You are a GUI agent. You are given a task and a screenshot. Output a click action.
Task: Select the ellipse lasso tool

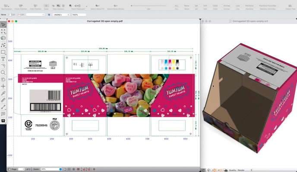[3, 38]
